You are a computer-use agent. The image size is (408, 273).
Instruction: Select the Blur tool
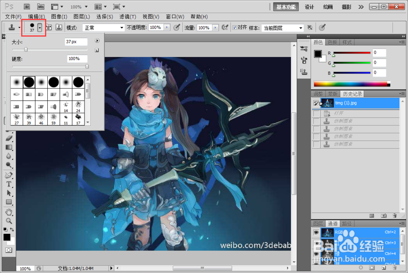pyautogui.click(x=9, y=156)
